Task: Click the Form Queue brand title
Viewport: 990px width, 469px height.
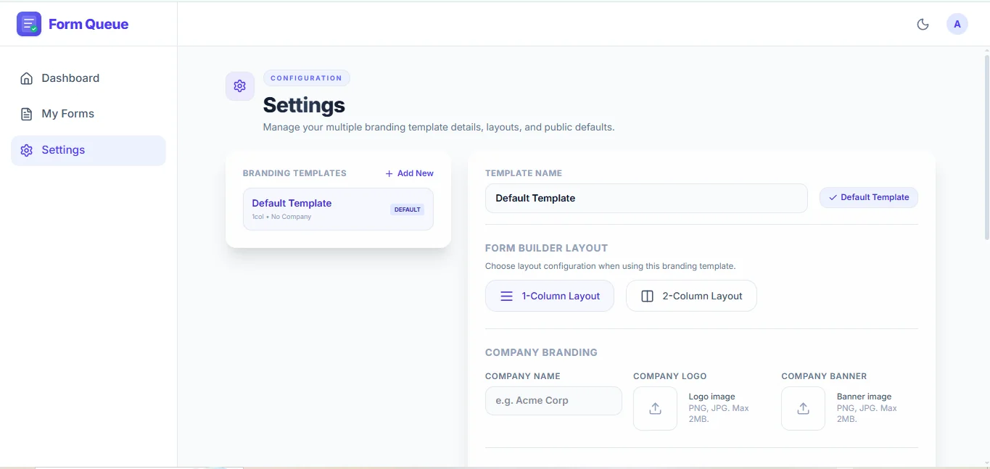Action: [x=88, y=24]
